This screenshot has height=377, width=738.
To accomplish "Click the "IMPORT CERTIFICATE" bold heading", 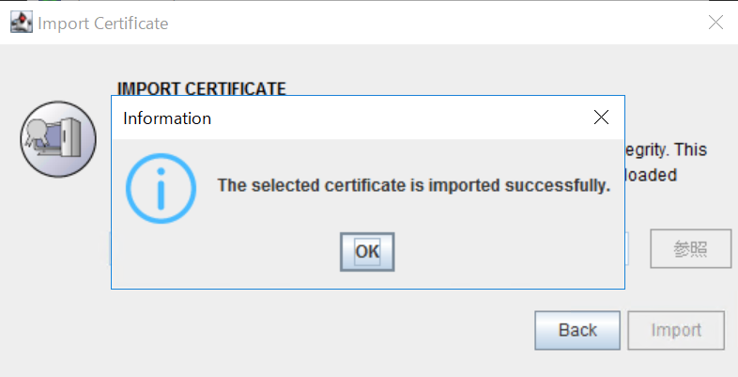I will (x=201, y=89).
